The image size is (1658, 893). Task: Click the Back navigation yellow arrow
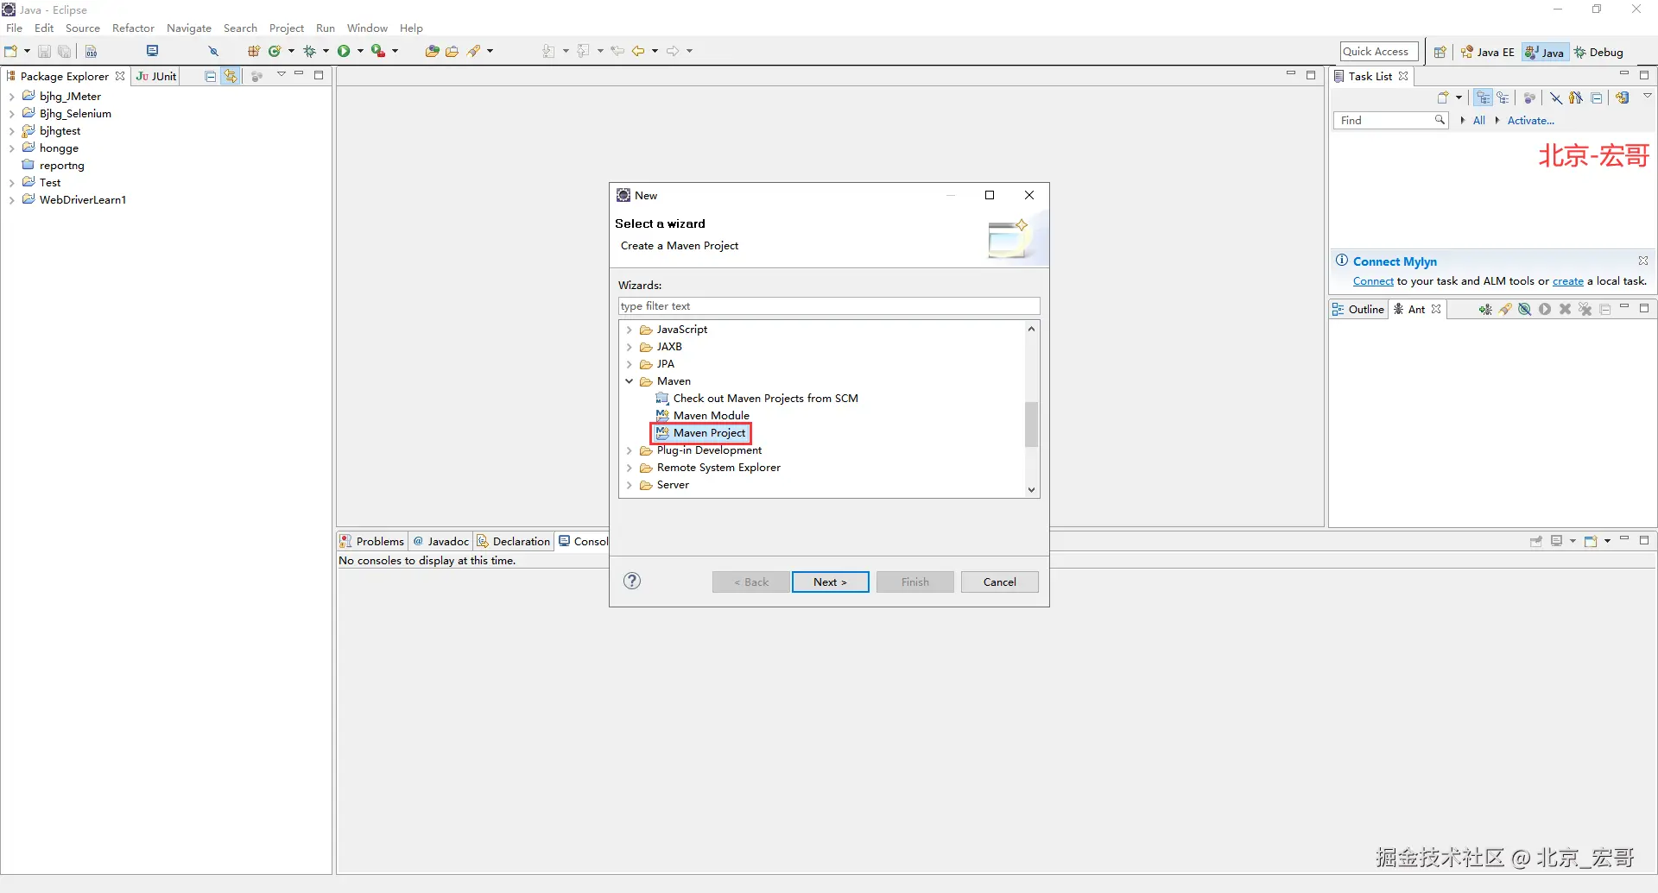click(639, 51)
